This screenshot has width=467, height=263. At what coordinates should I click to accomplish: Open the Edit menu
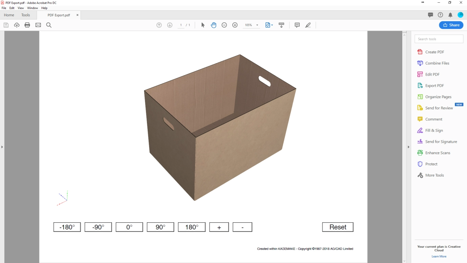click(12, 8)
